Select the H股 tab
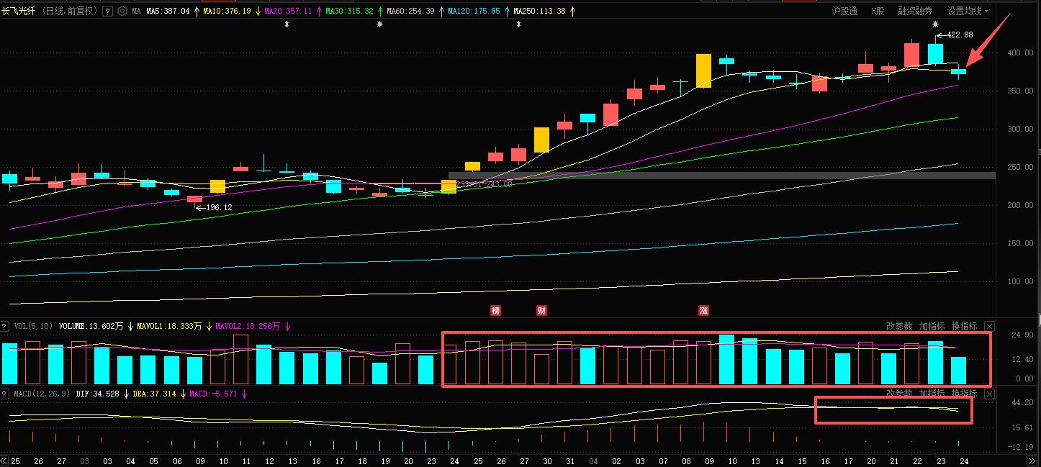Screen dimensions: 1041x467 (878, 11)
